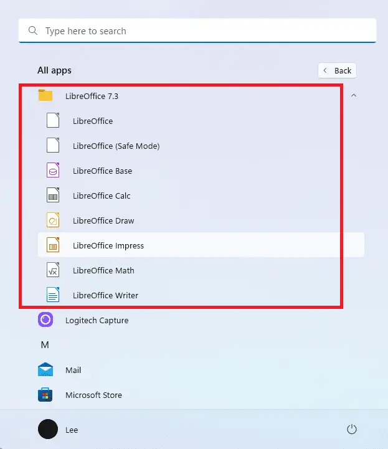
Task: Click the "LibreOffice Math" label
Action: pos(103,271)
